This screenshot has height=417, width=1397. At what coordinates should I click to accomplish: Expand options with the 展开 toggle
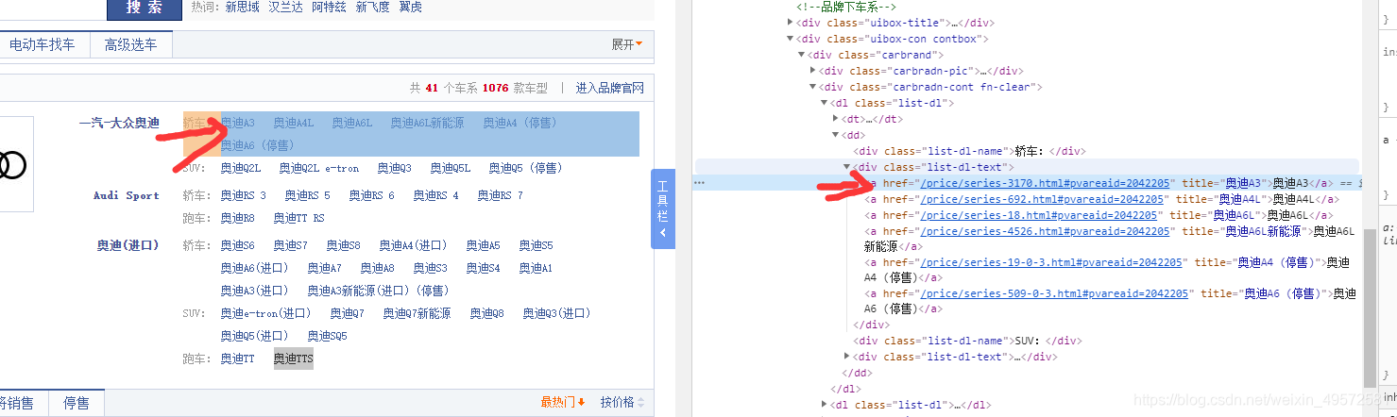[x=627, y=44]
